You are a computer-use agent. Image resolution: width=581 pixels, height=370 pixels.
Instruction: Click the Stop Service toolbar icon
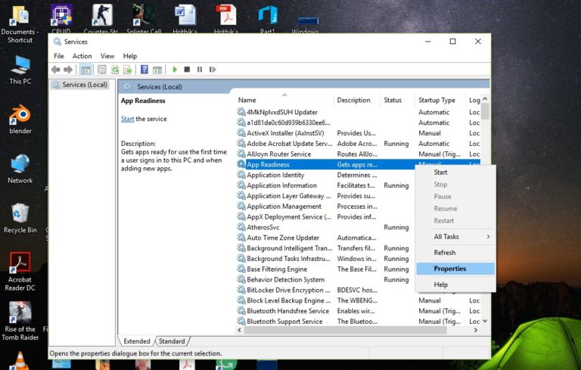point(187,70)
